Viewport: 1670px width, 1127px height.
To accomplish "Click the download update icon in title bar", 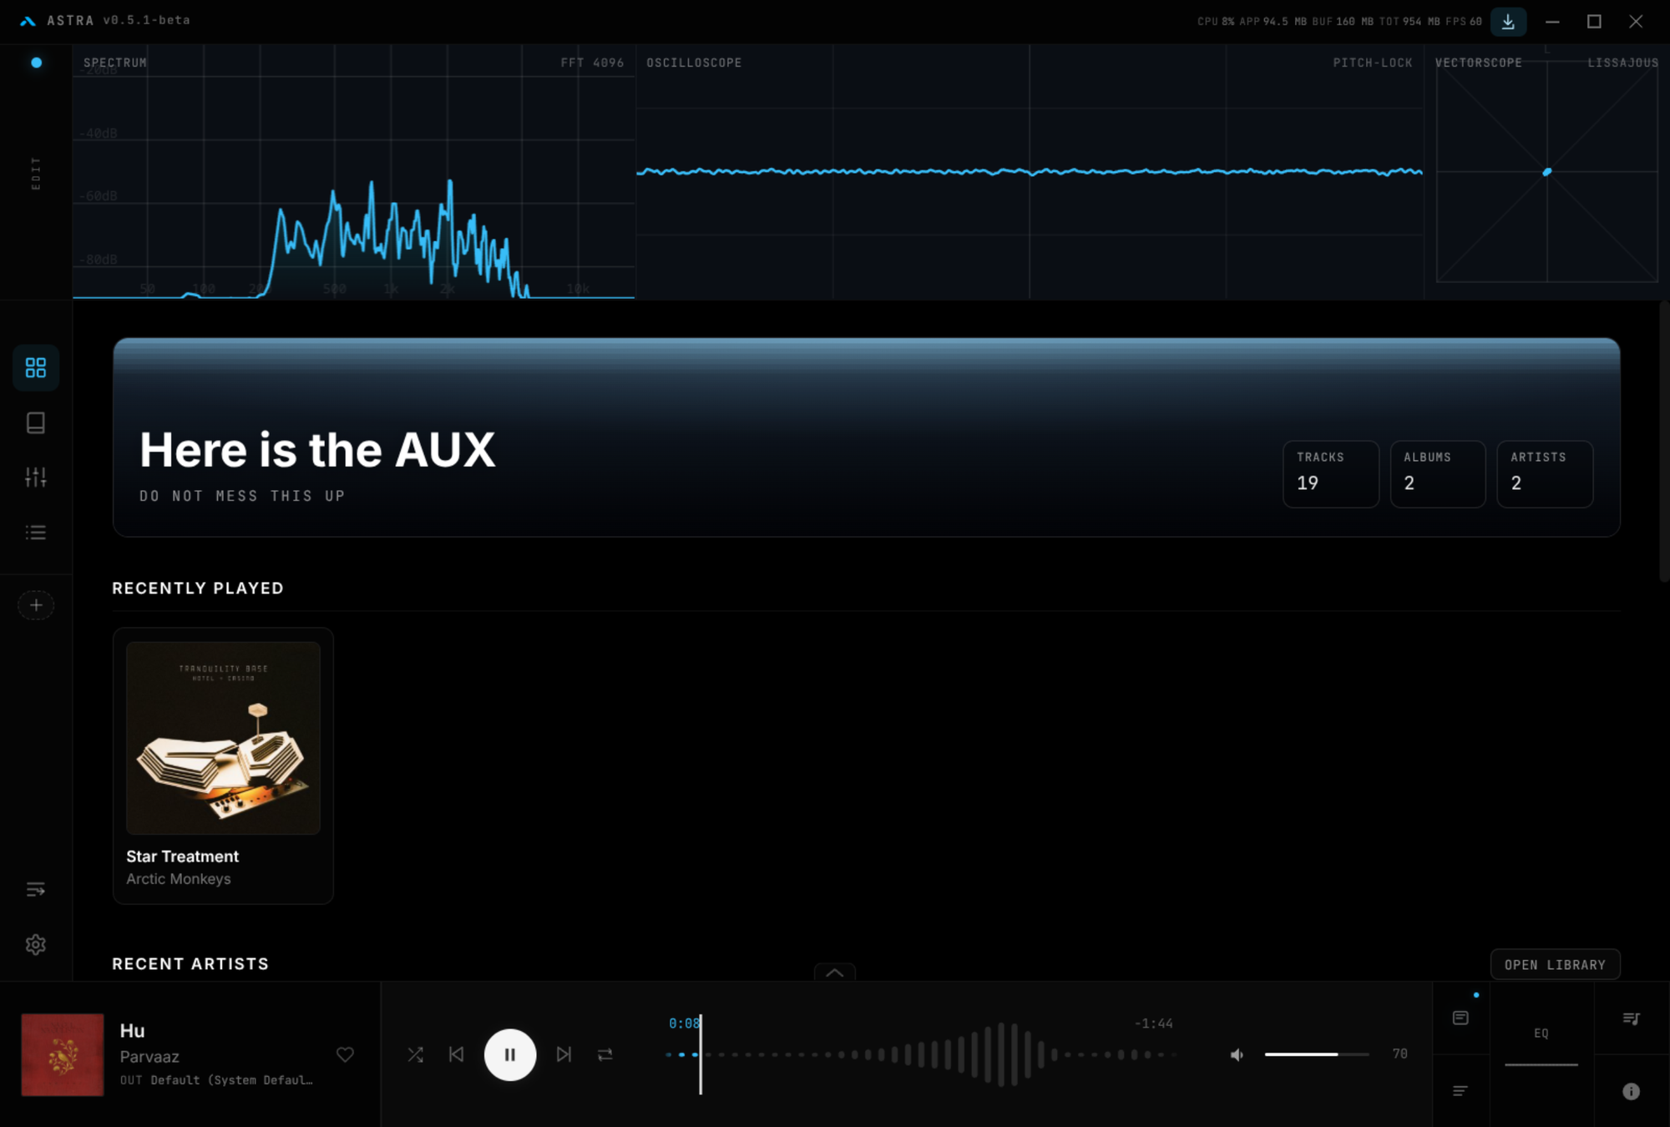I will [x=1508, y=22].
